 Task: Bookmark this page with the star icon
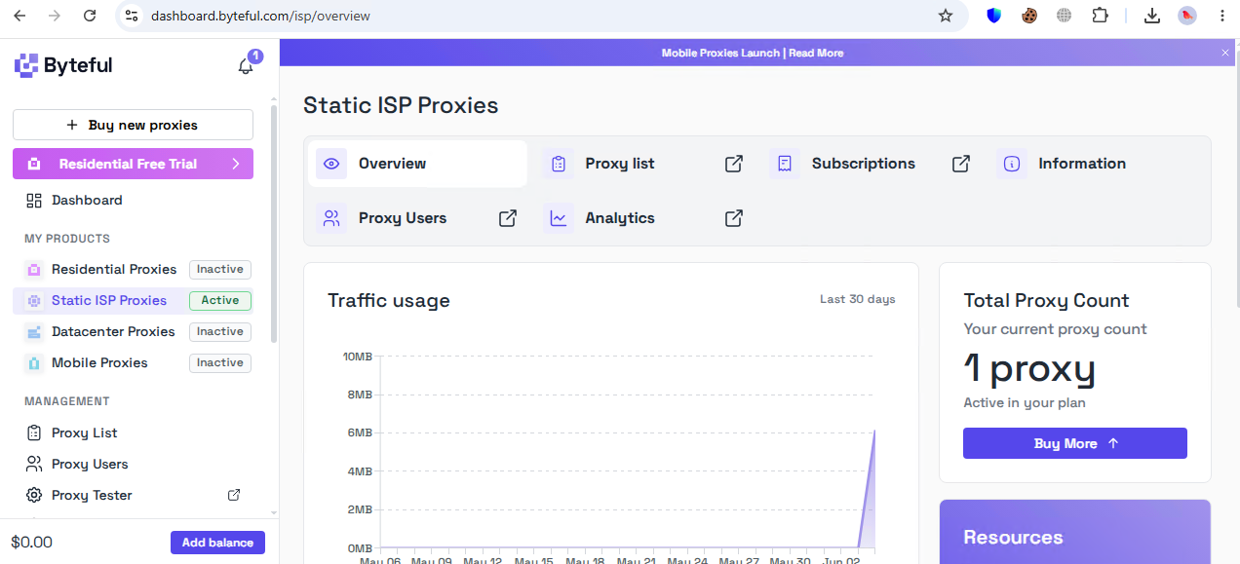coord(945,16)
